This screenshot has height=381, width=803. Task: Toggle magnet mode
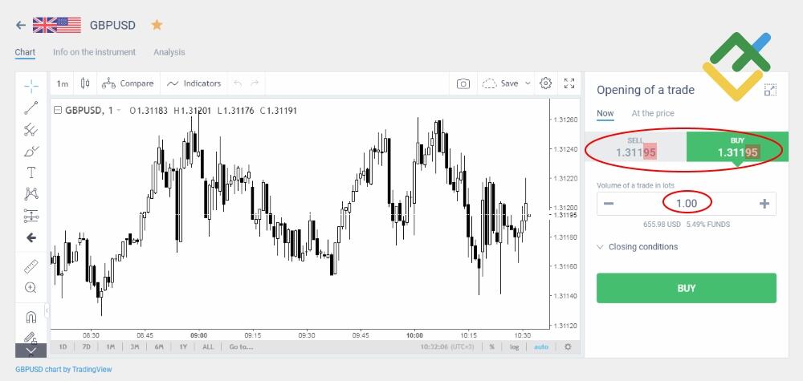point(31,317)
